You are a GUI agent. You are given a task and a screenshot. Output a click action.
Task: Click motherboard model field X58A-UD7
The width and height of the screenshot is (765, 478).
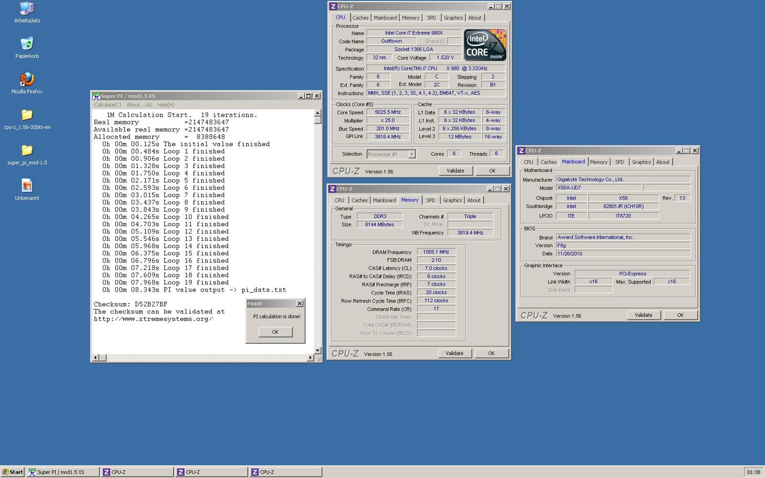click(x=599, y=188)
